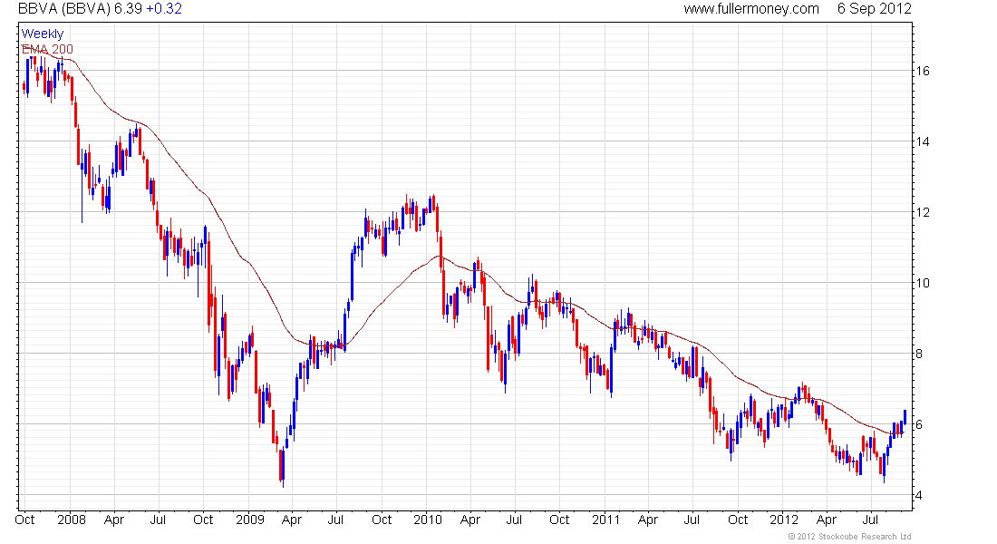The image size is (997, 544).
Task: Click the Oct label just before 2009
Action: (x=203, y=520)
